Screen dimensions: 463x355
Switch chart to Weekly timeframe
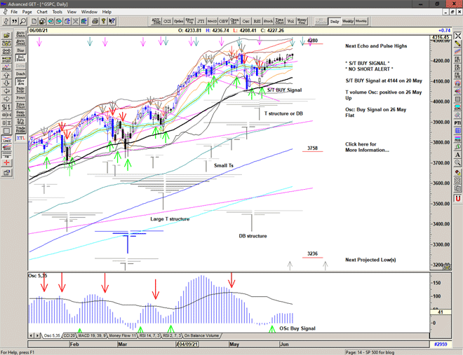(x=347, y=21)
